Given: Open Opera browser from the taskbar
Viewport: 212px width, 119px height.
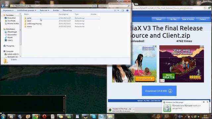Looking at the screenshot, I should [44, 116].
